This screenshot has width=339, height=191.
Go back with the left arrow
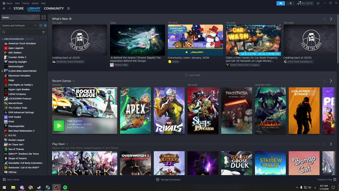pyautogui.click(x=4, y=8)
